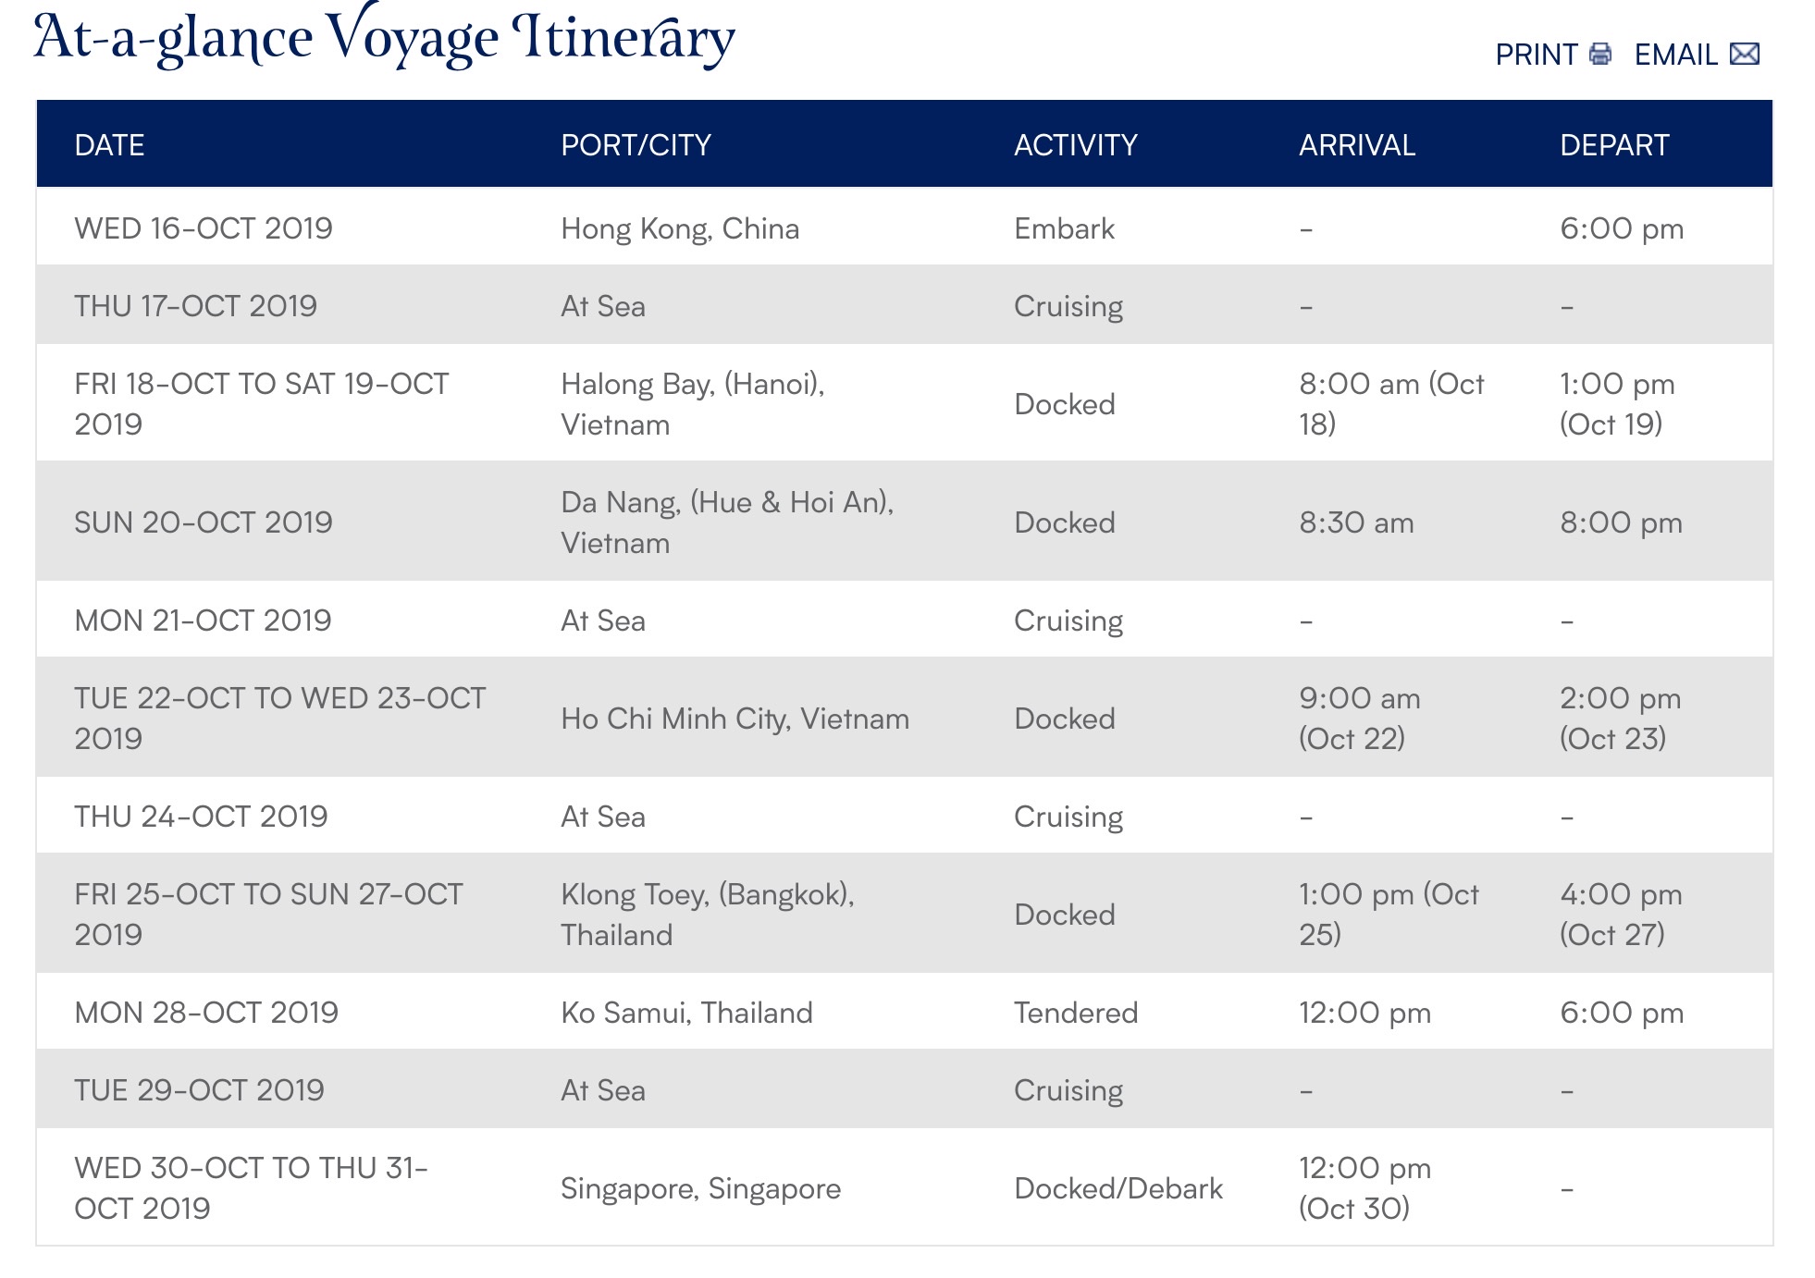Image resolution: width=1815 pixels, height=1278 pixels.
Task: Click Ho Chi Minh City, Vietnam cell
Action: coord(735,719)
